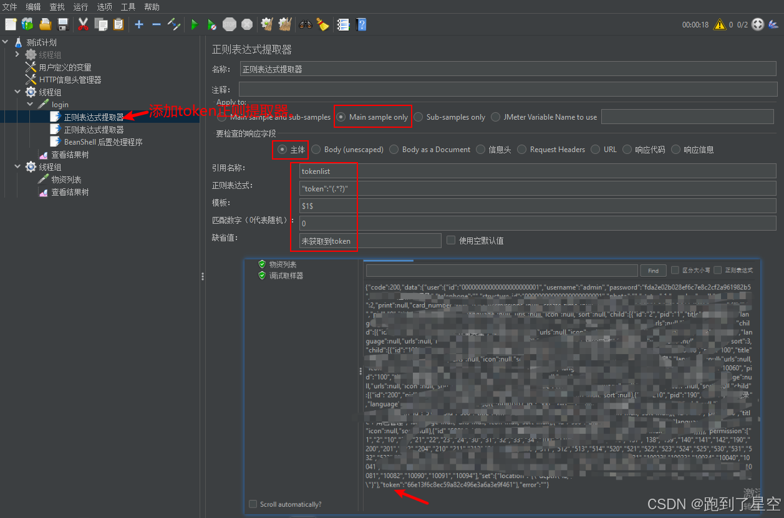Screen dimensions: 784x518
Task: Start the test with the green play icon
Action: pos(195,24)
